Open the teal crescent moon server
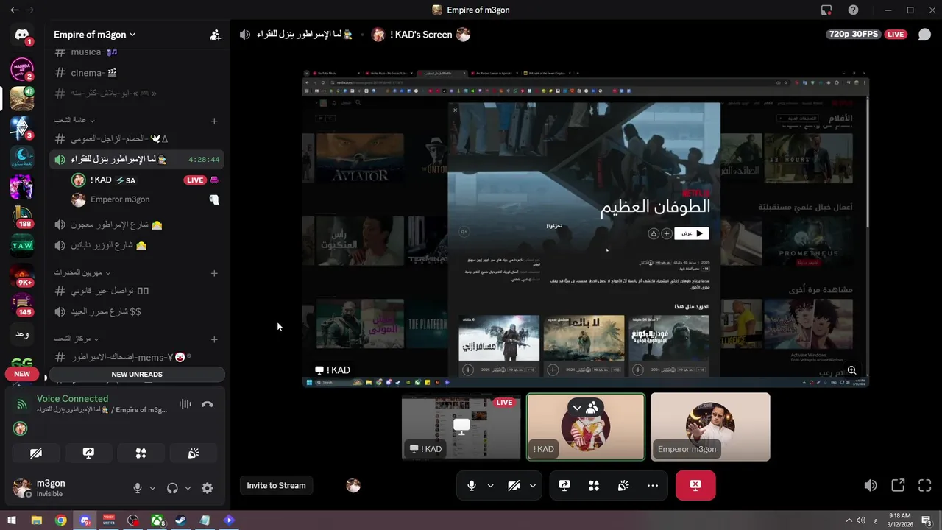The height and width of the screenshot is (530, 942). point(22,157)
